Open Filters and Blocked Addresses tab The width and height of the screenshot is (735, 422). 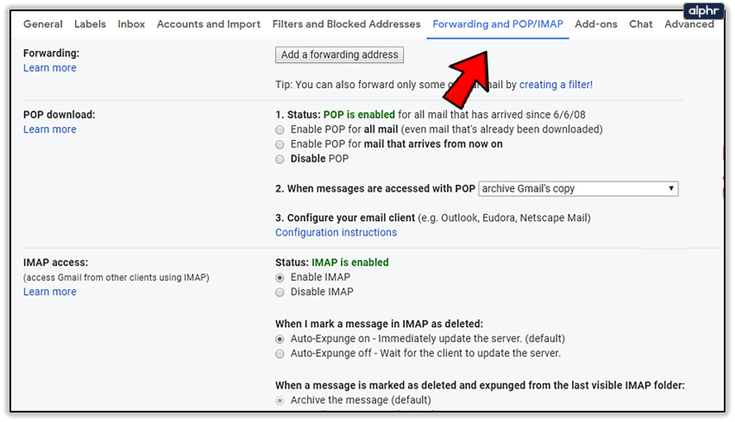347,24
